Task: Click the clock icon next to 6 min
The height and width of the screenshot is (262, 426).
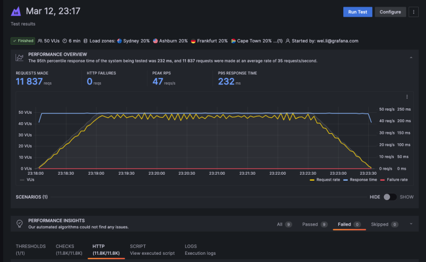Action: click(65, 41)
